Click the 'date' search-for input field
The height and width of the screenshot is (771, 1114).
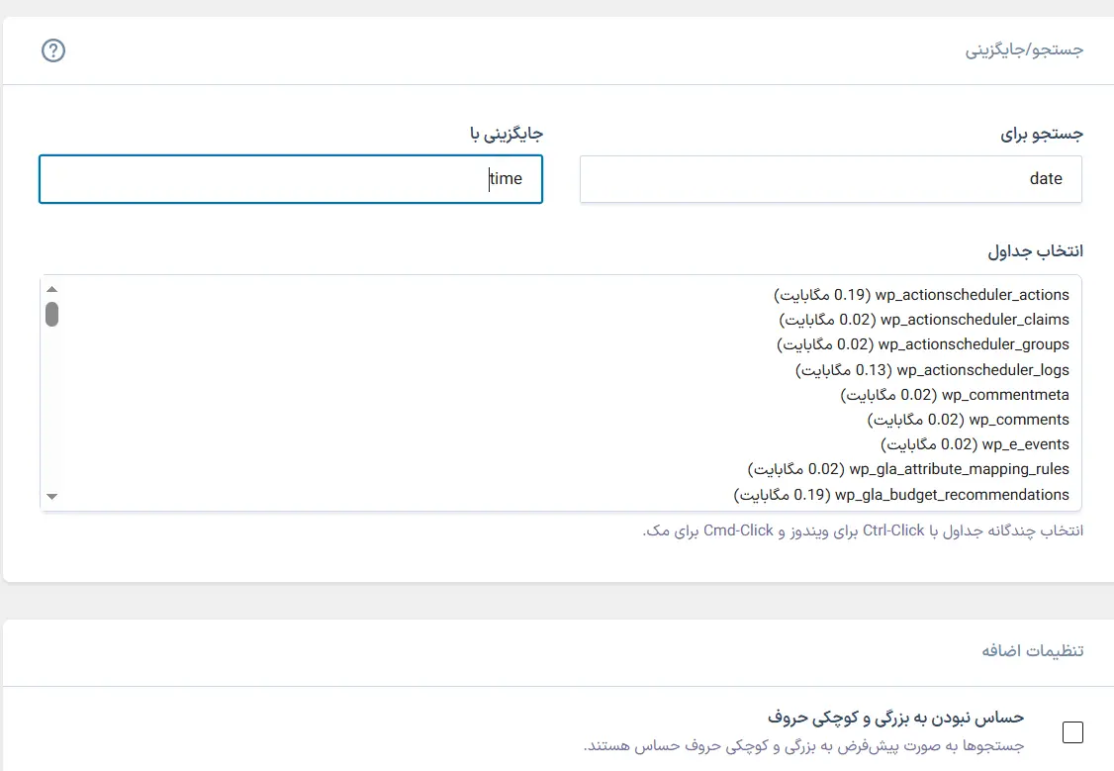(x=830, y=179)
